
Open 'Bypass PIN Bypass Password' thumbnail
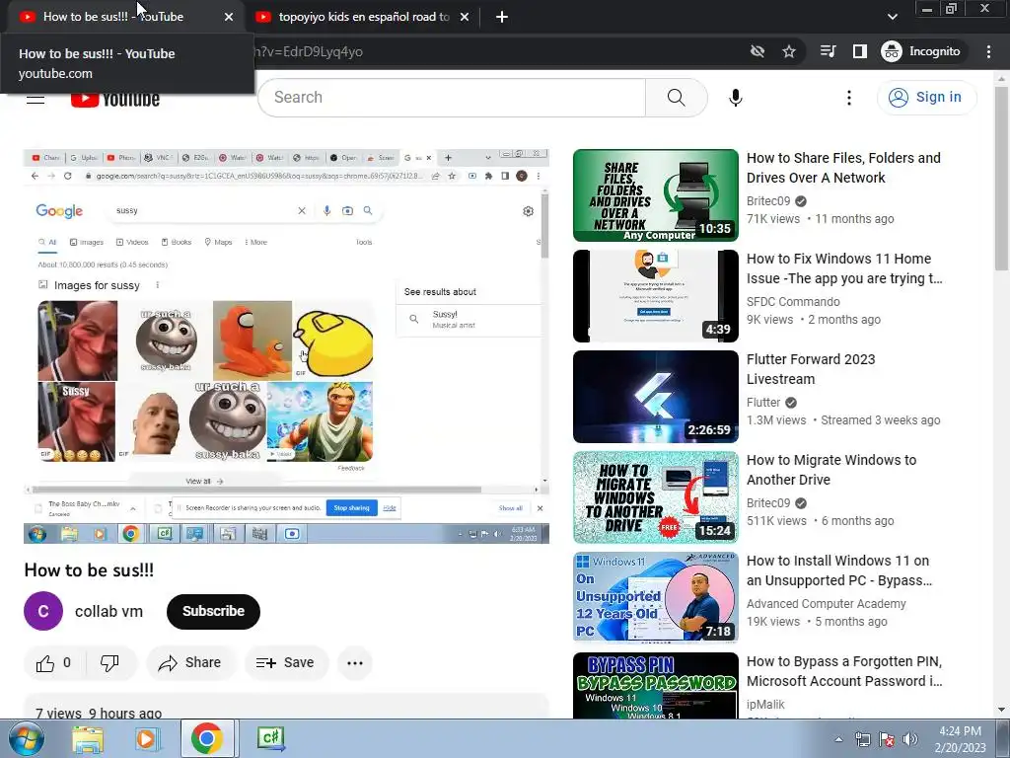point(656,686)
